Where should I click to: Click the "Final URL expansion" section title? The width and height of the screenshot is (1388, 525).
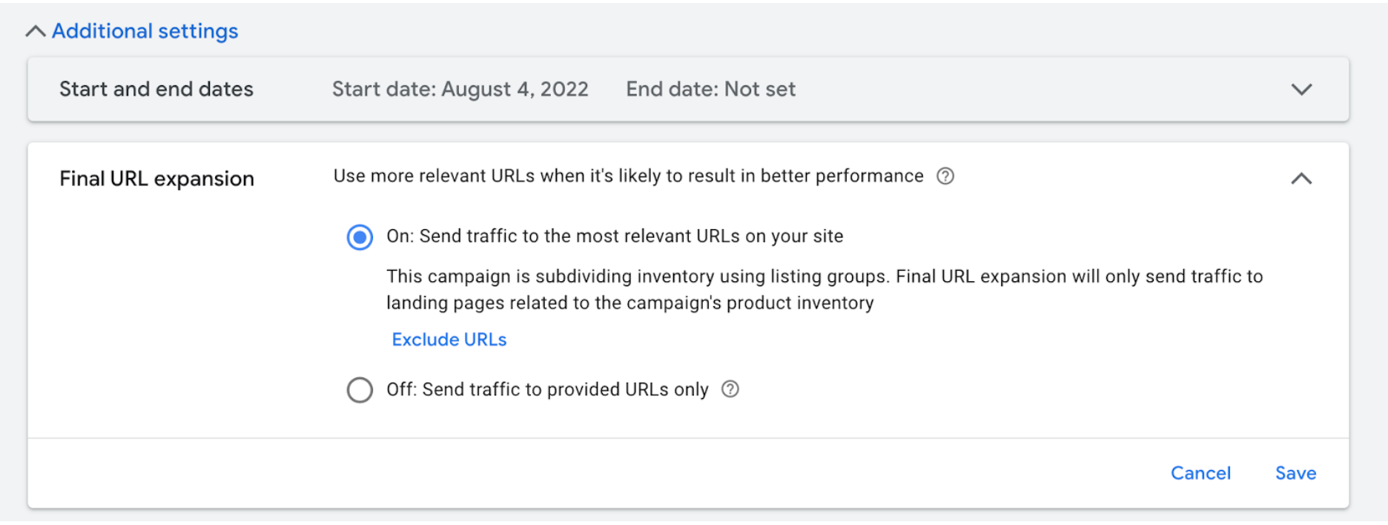coord(156,178)
